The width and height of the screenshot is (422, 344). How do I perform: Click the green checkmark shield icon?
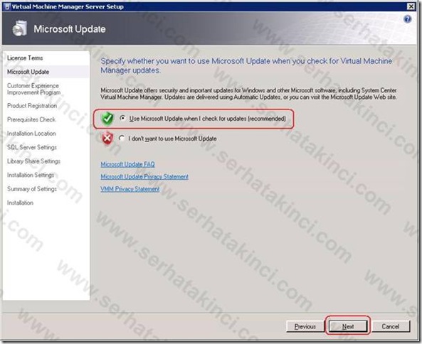tap(107, 119)
